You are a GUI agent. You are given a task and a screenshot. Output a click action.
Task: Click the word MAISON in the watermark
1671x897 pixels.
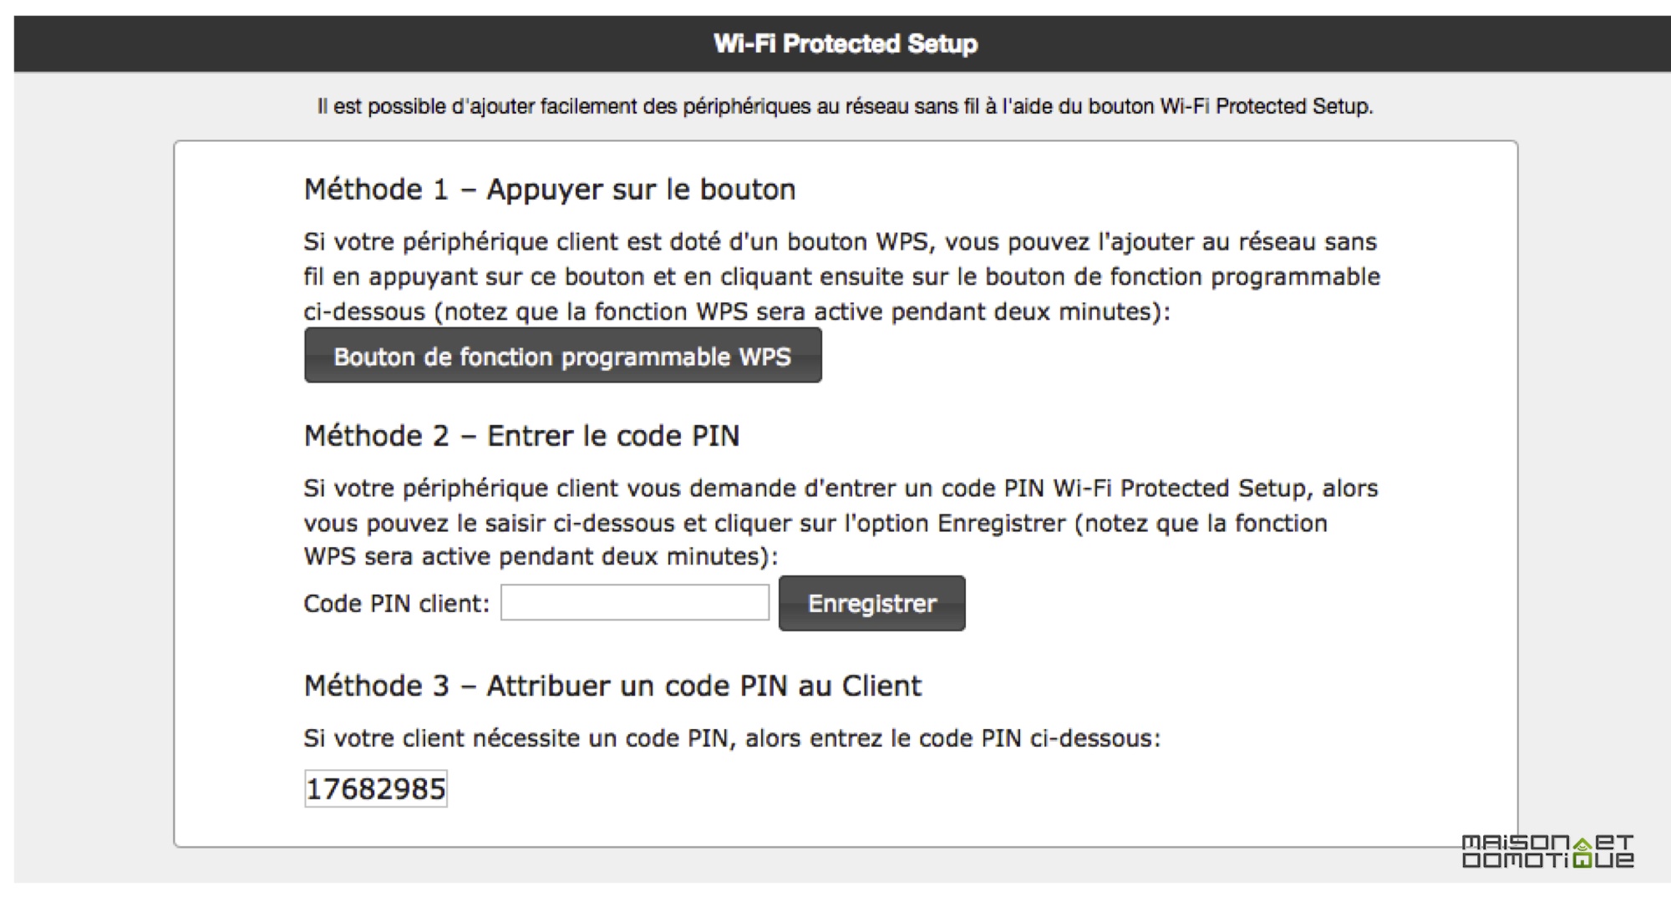[x=1516, y=842]
